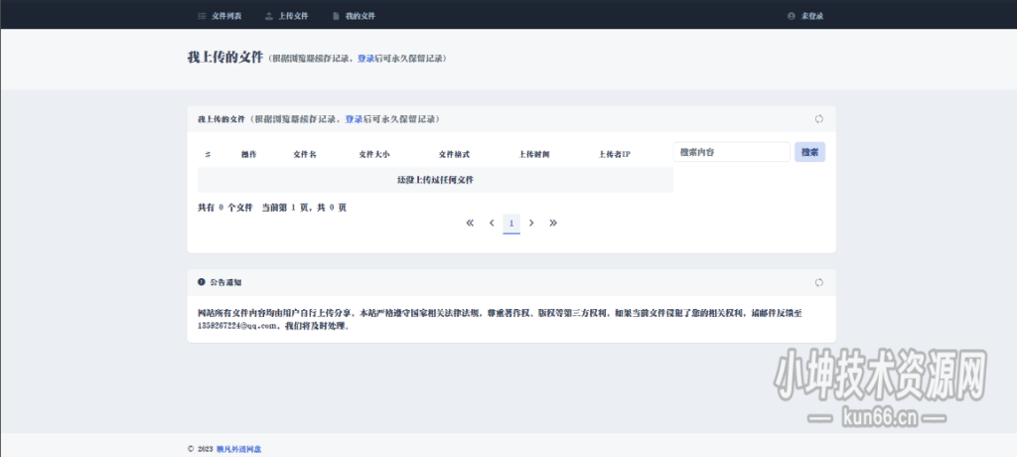The height and width of the screenshot is (457, 1017).
Task: Refresh the 公告通知 panel
Action: pos(819,282)
